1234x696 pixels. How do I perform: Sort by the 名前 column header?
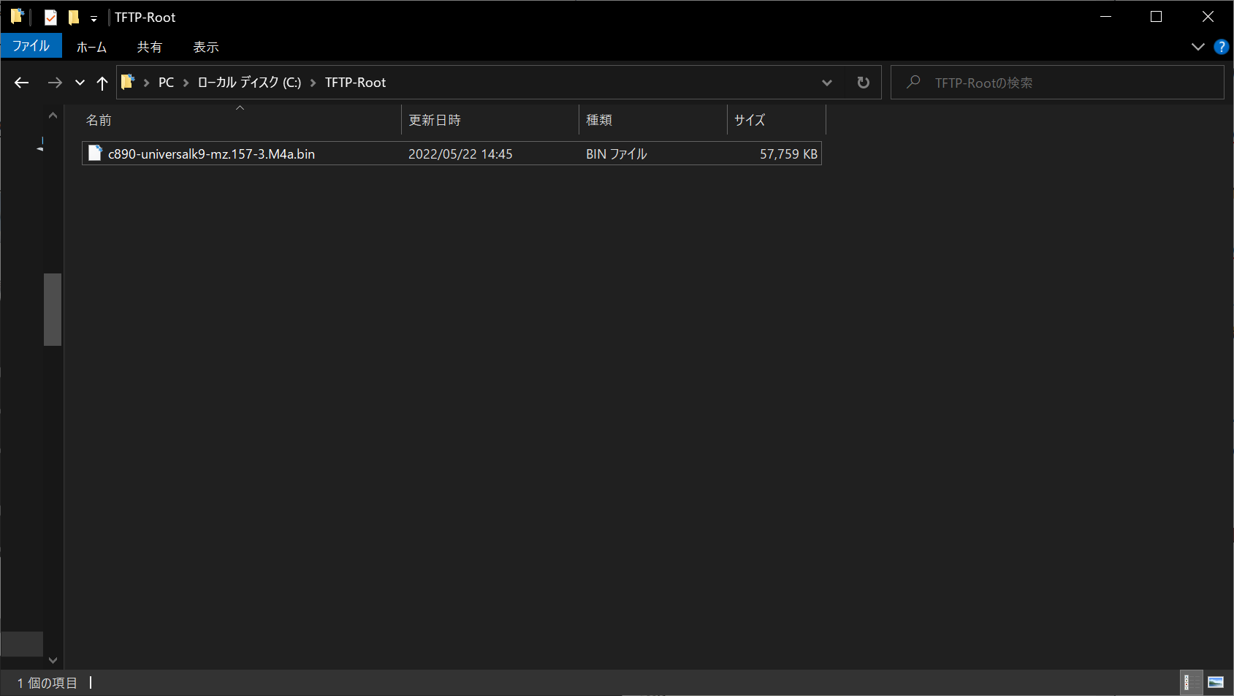click(241, 120)
